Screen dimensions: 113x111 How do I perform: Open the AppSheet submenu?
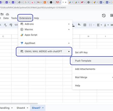(x=45, y=43)
